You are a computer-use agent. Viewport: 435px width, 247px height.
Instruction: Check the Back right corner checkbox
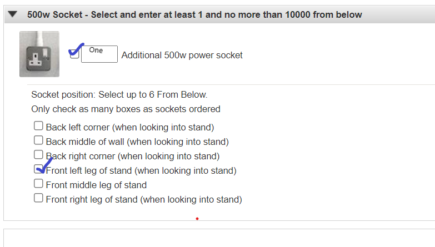(x=38, y=154)
